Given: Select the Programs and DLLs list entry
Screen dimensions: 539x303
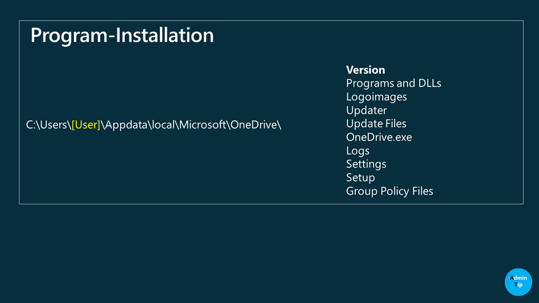Looking at the screenshot, I should [393, 83].
